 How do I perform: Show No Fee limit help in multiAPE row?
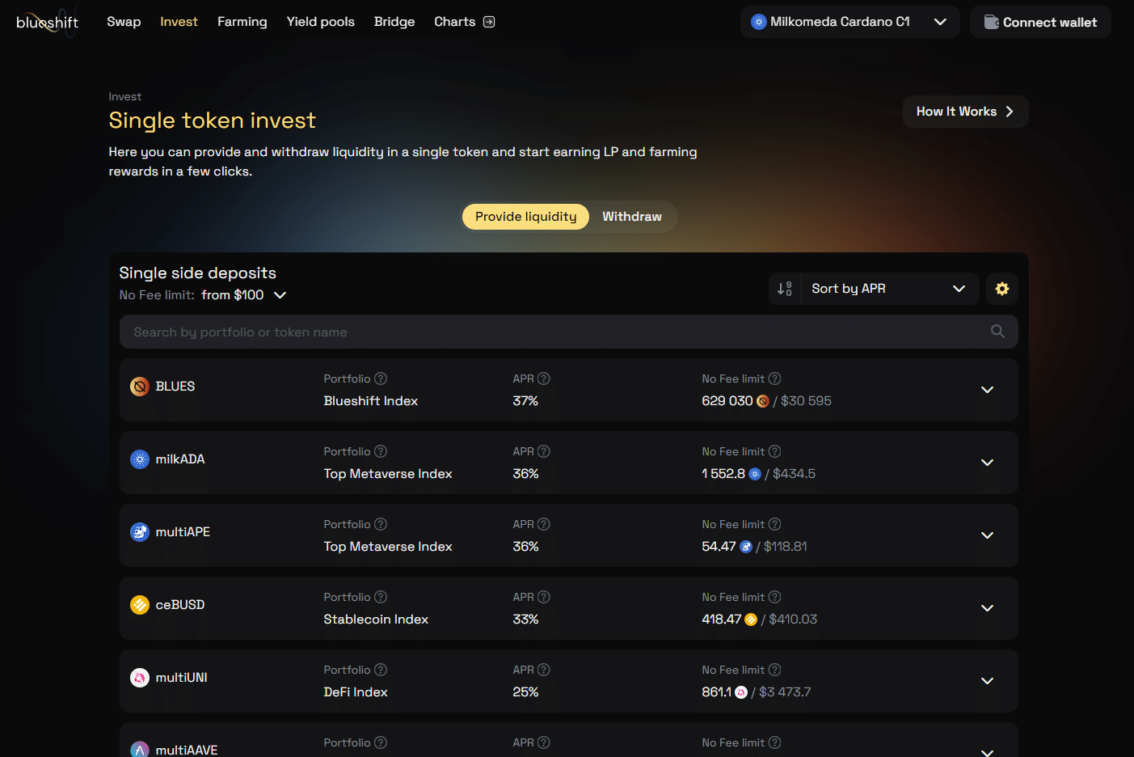pos(774,524)
